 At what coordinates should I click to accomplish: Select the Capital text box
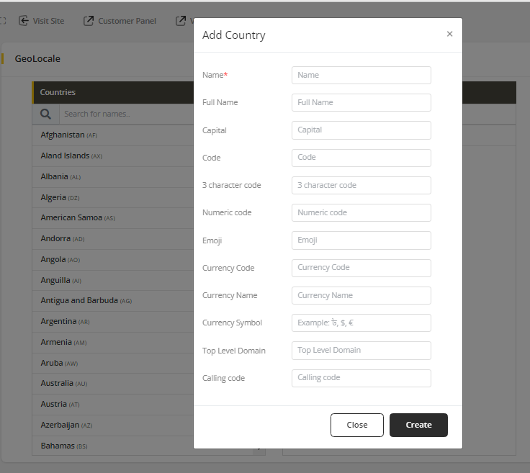(x=361, y=130)
